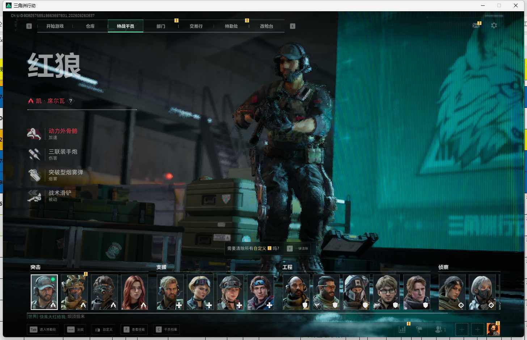Viewport: 527px width, 340px height.
Task: Select the 战术滑铲 passive skill icon
Action: pyautogui.click(x=34, y=196)
